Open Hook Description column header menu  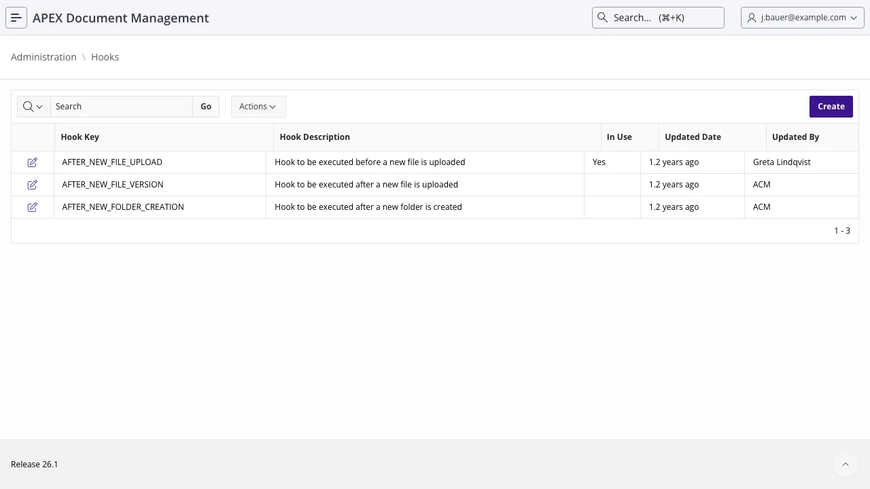pos(315,137)
